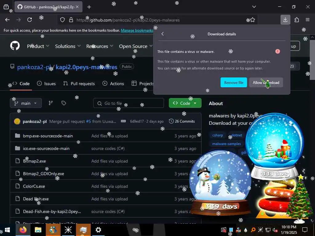Open commit 6d9ed17 link
This screenshot has height=236, width=315.
137,121
